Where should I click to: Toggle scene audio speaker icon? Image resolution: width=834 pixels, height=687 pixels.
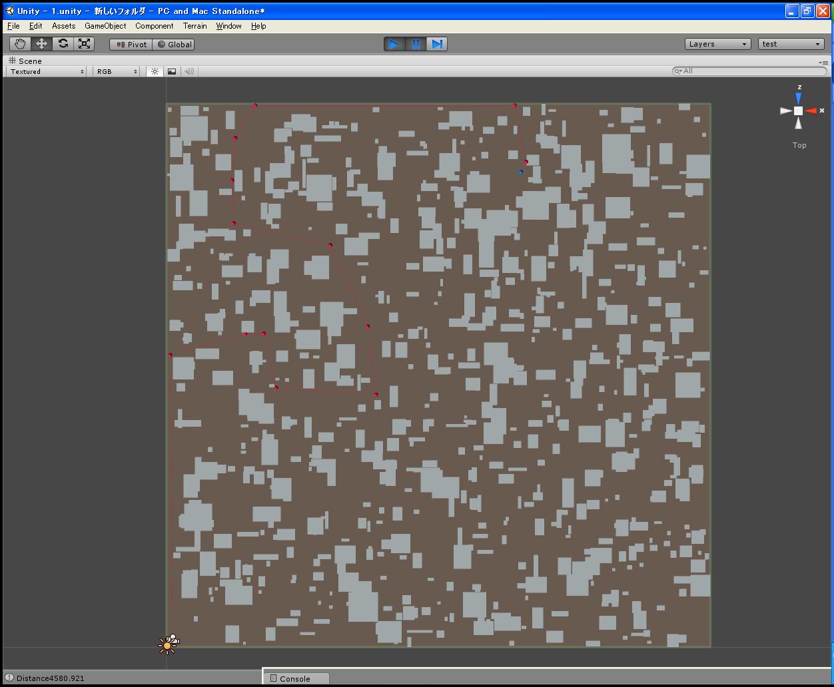189,71
